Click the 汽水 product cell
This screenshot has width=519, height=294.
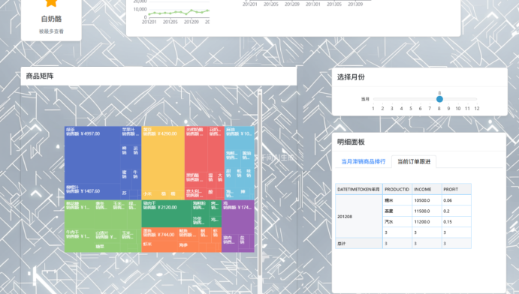397,222
